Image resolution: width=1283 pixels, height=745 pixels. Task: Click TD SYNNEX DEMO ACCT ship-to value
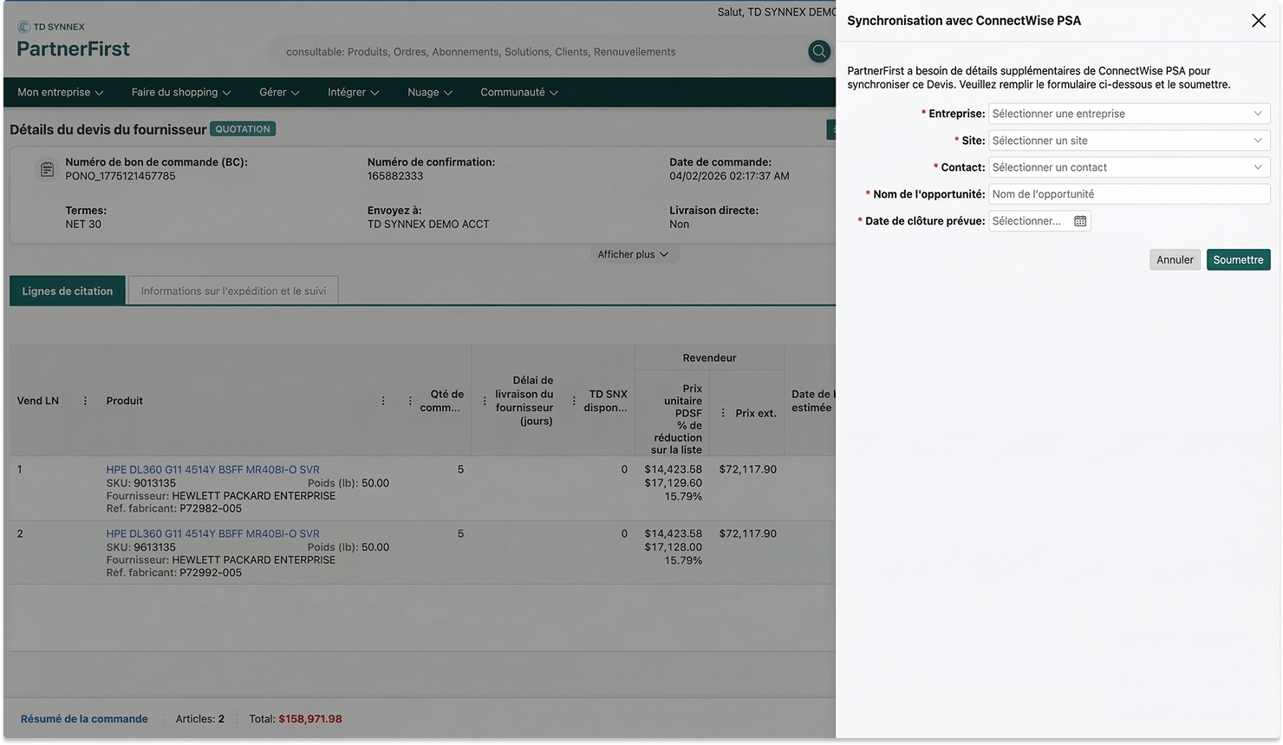(x=428, y=224)
